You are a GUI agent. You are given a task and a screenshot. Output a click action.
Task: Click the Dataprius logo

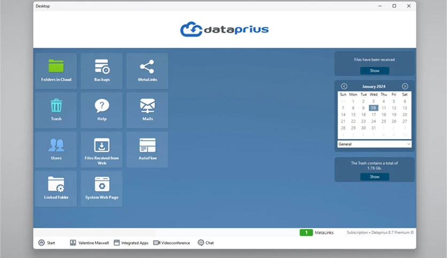(225, 29)
